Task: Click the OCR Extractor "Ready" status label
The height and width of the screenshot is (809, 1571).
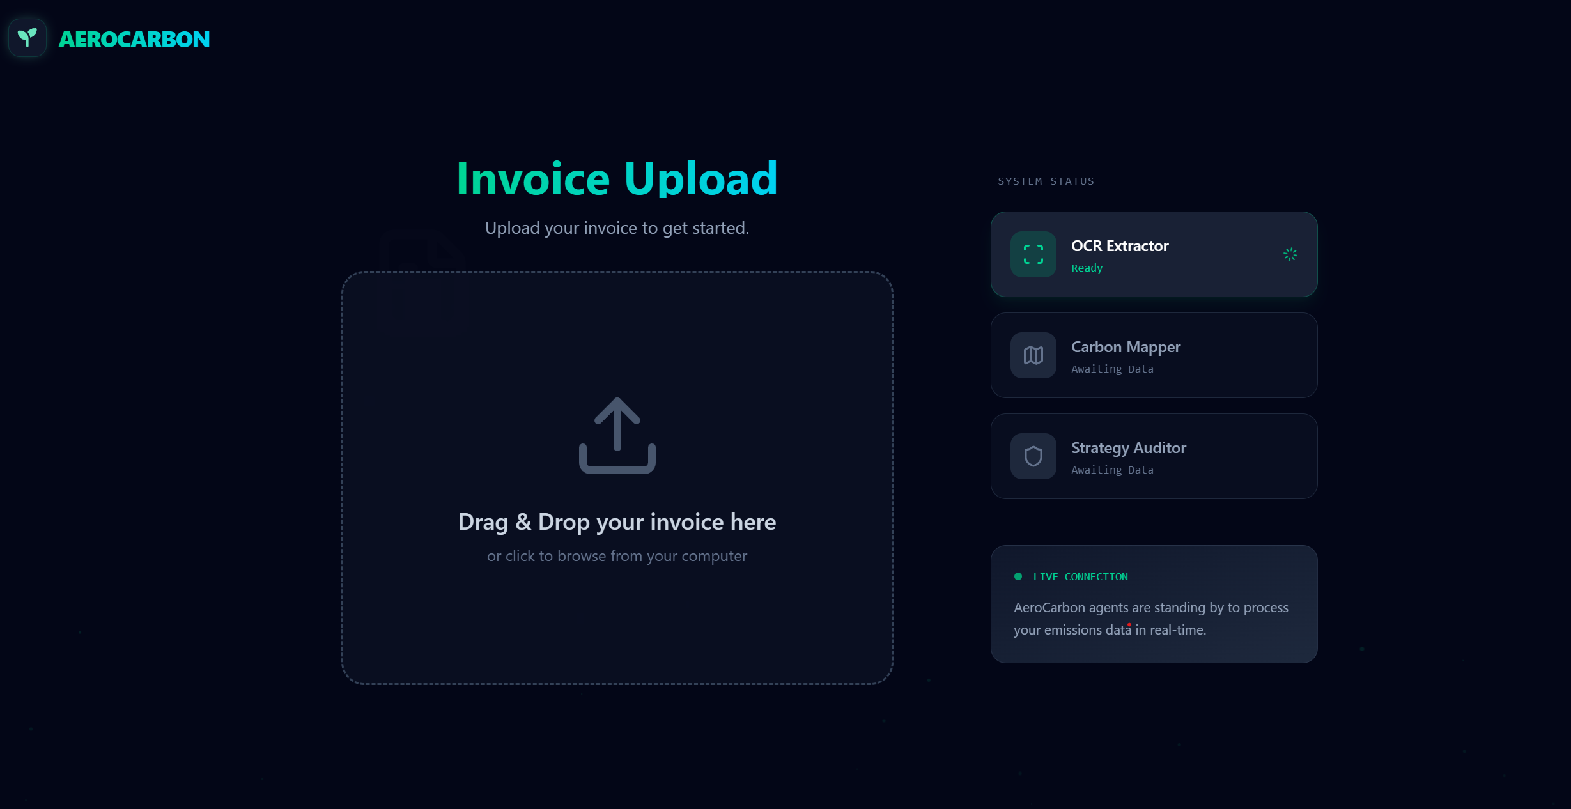Action: [x=1087, y=268]
